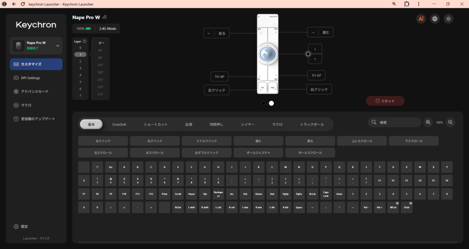Pick the MCtrl key
The height and width of the screenshot is (249, 469).
pos(393,207)
